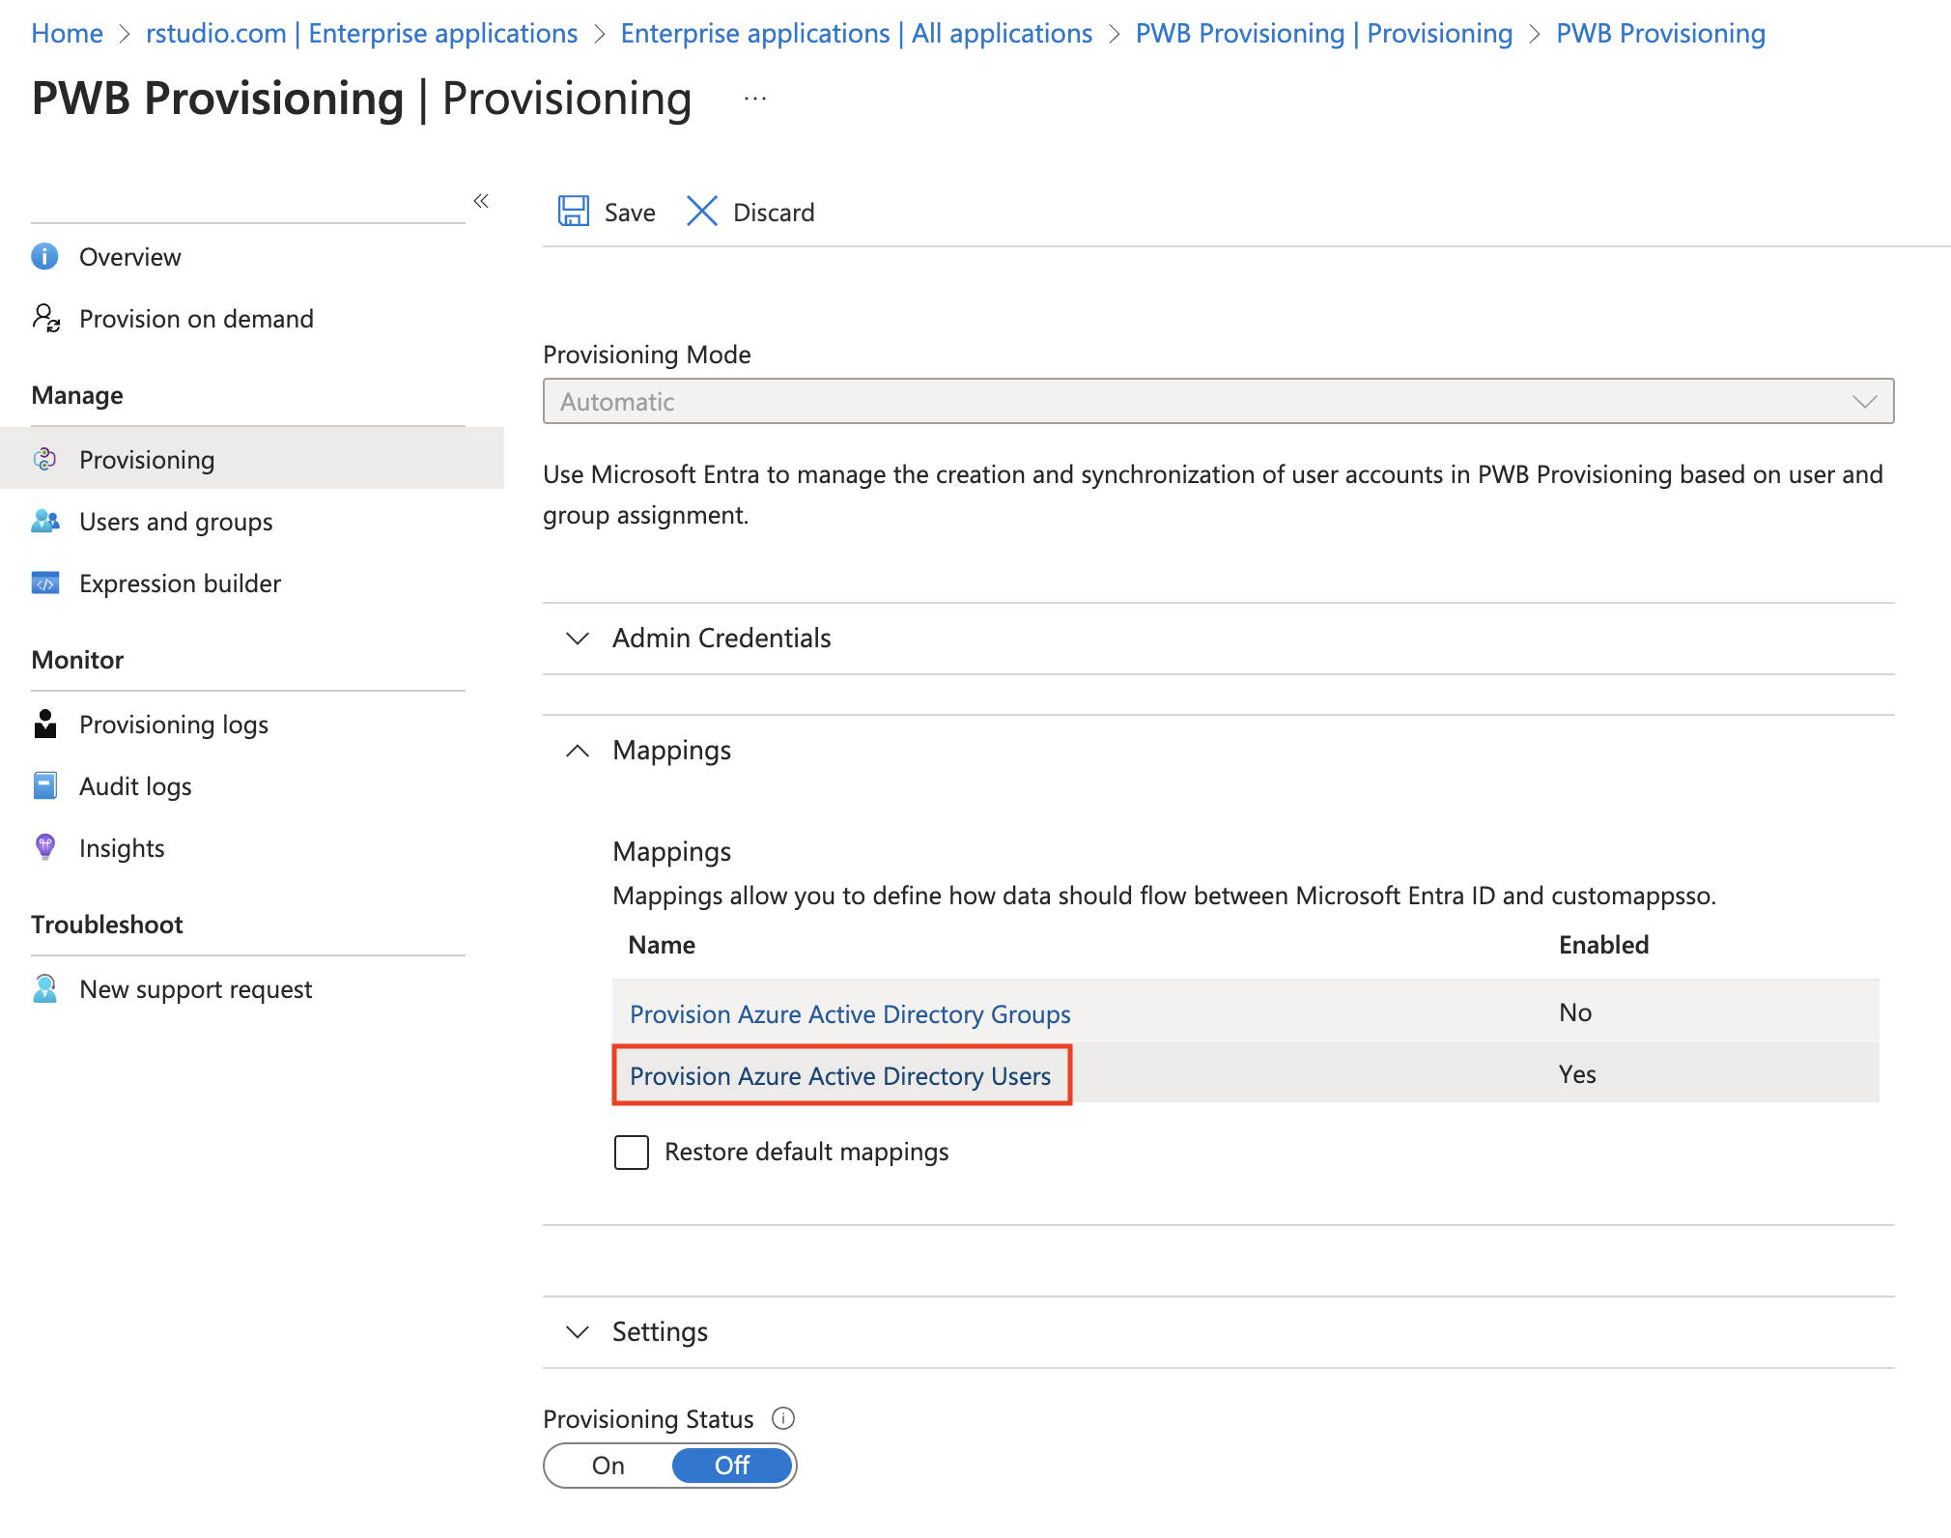Open the Provisioning Mode dropdown

point(1219,402)
